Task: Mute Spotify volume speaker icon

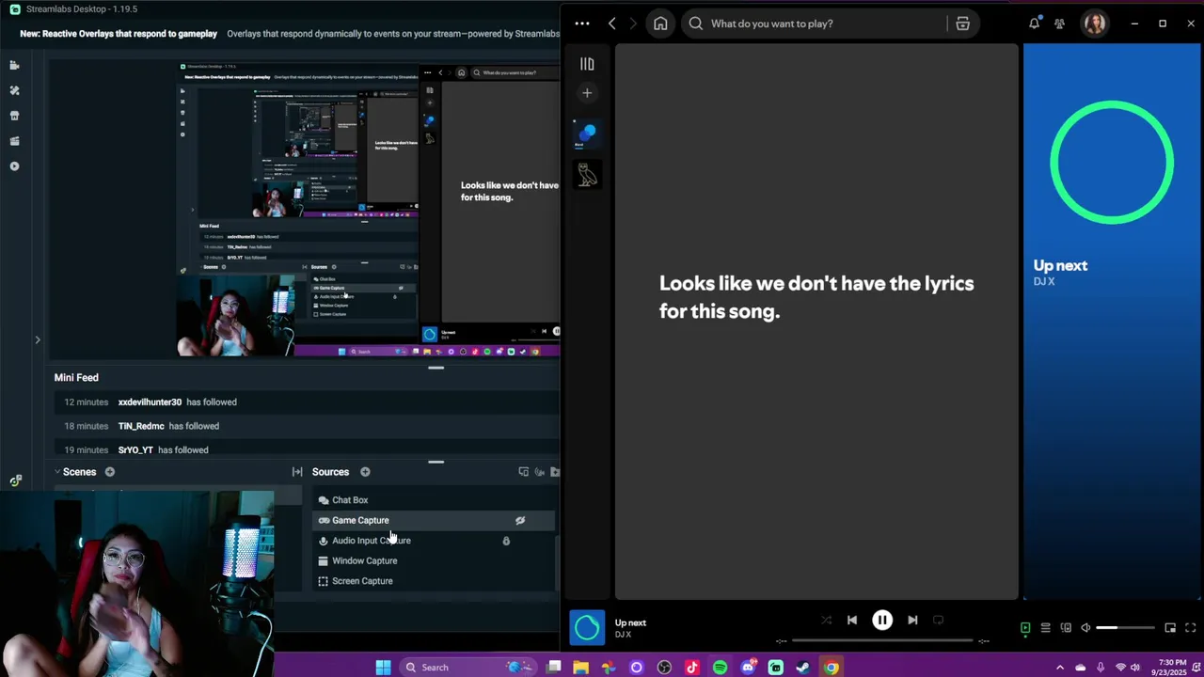Action: tap(1085, 628)
